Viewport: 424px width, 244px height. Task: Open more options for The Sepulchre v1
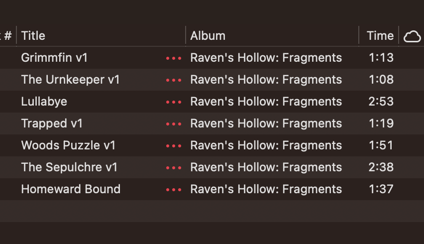point(174,168)
